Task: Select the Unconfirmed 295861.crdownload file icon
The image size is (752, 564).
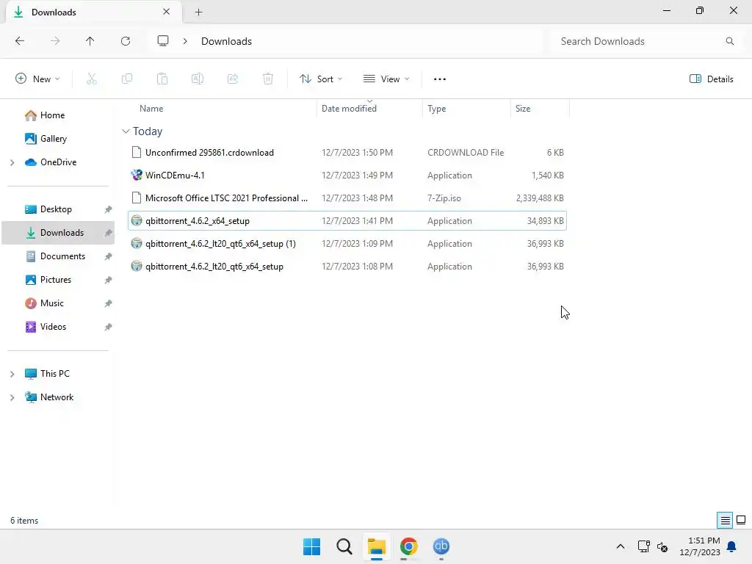Action: click(x=137, y=153)
